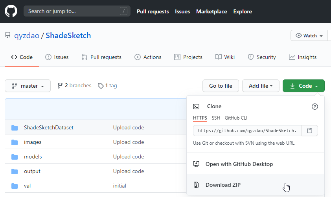Select the Code repository tab
The height and width of the screenshot is (197, 331).
point(22,57)
